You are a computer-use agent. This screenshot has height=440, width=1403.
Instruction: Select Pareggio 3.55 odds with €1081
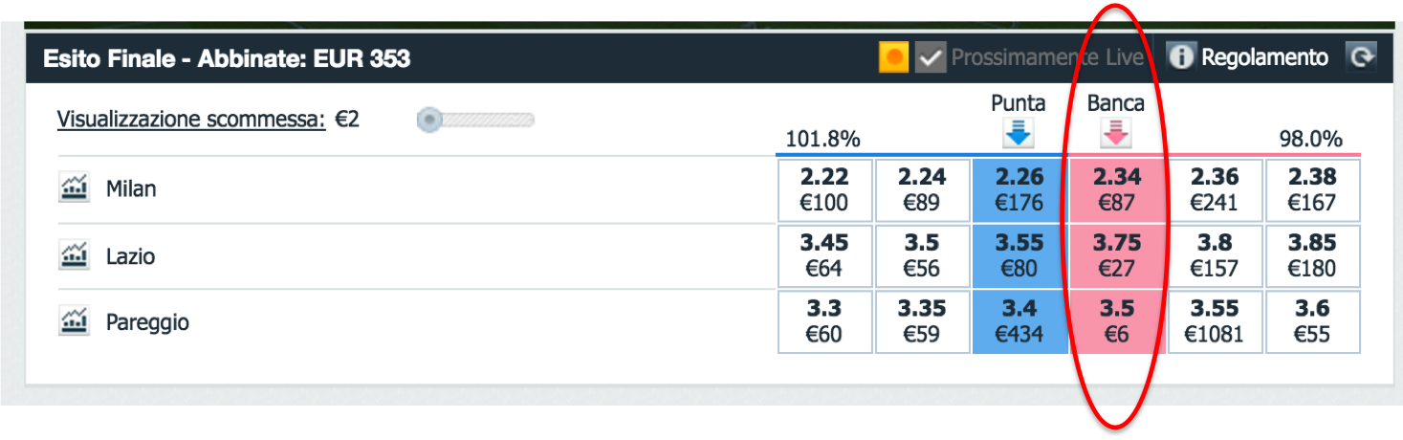1215,322
